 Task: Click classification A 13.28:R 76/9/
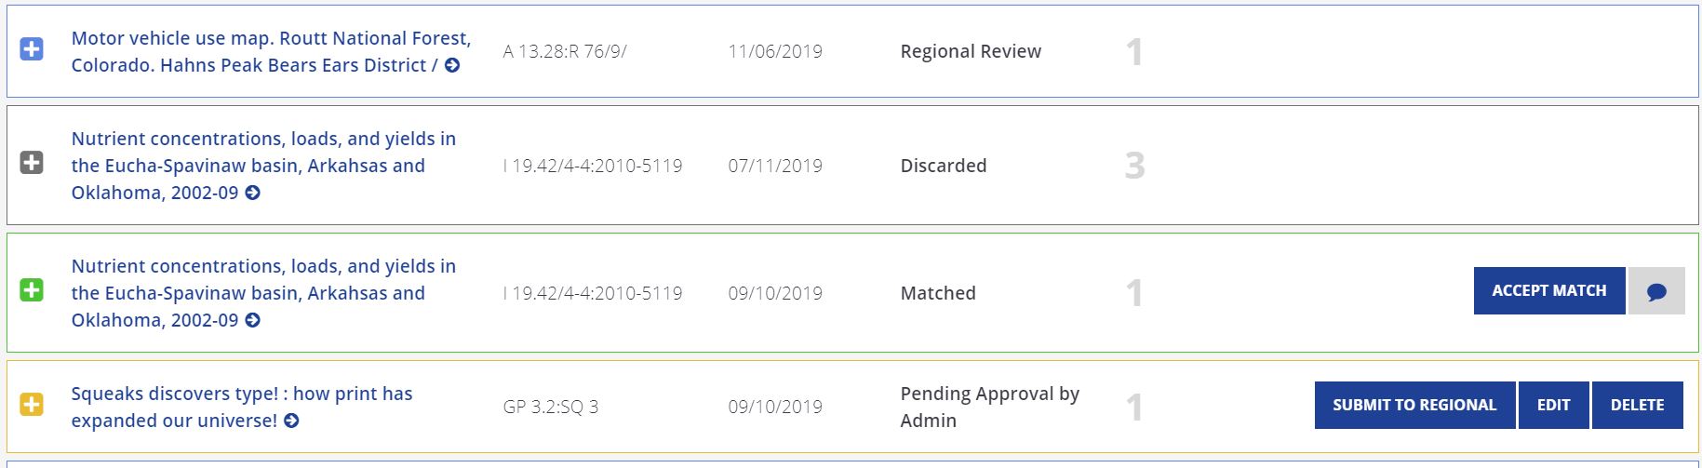coord(565,51)
